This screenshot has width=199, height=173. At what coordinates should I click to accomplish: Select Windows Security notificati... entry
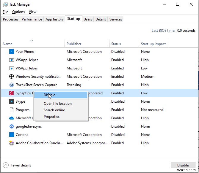[38, 77]
